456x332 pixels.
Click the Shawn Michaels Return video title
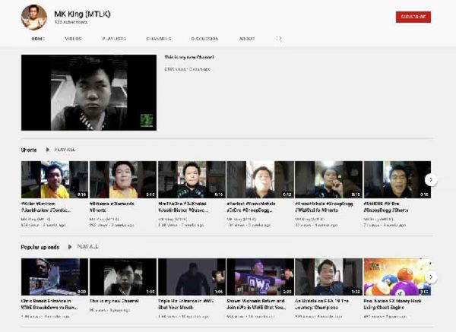point(259,304)
